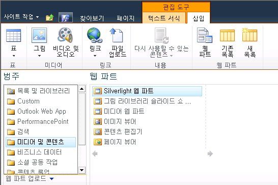
Task: Click the next page right arrow
Action: 210,153
